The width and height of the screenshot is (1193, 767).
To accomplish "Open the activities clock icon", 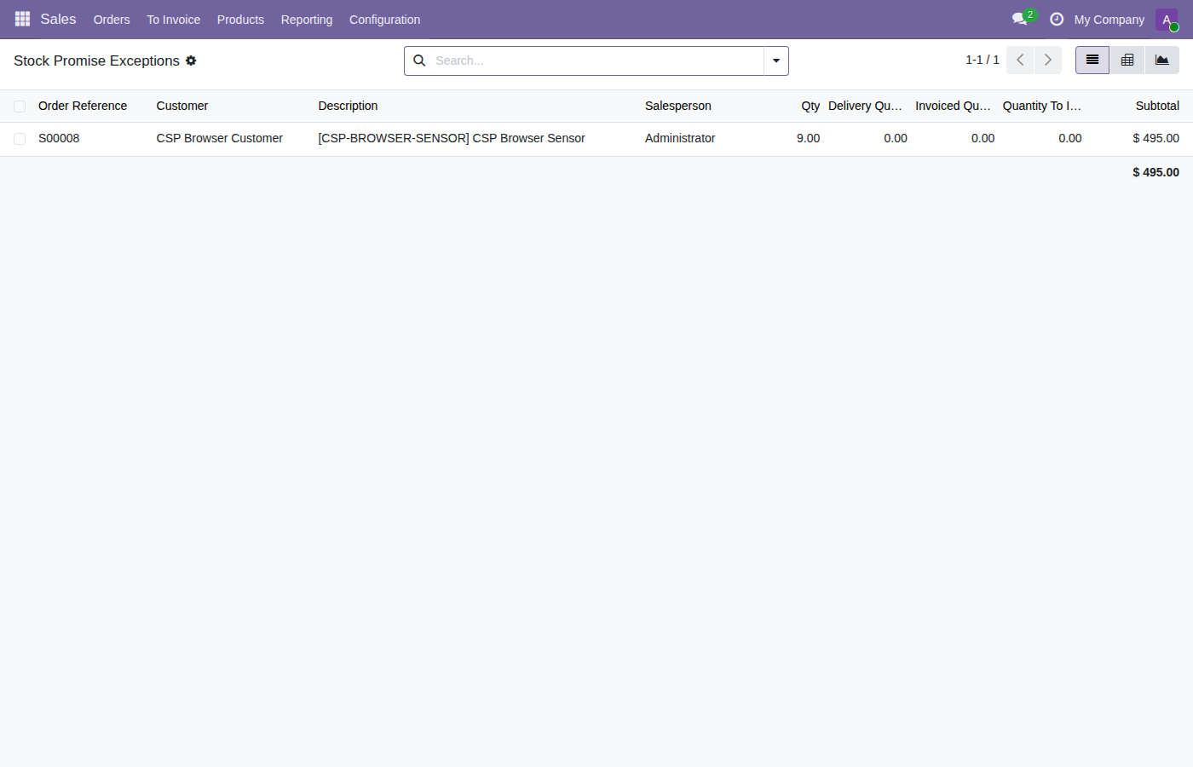I will pyautogui.click(x=1057, y=19).
